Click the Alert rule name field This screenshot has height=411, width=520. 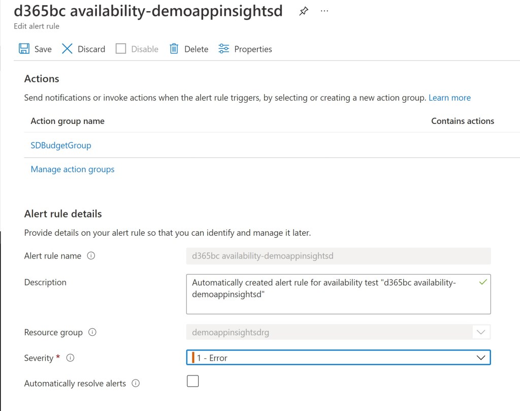coord(338,256)
